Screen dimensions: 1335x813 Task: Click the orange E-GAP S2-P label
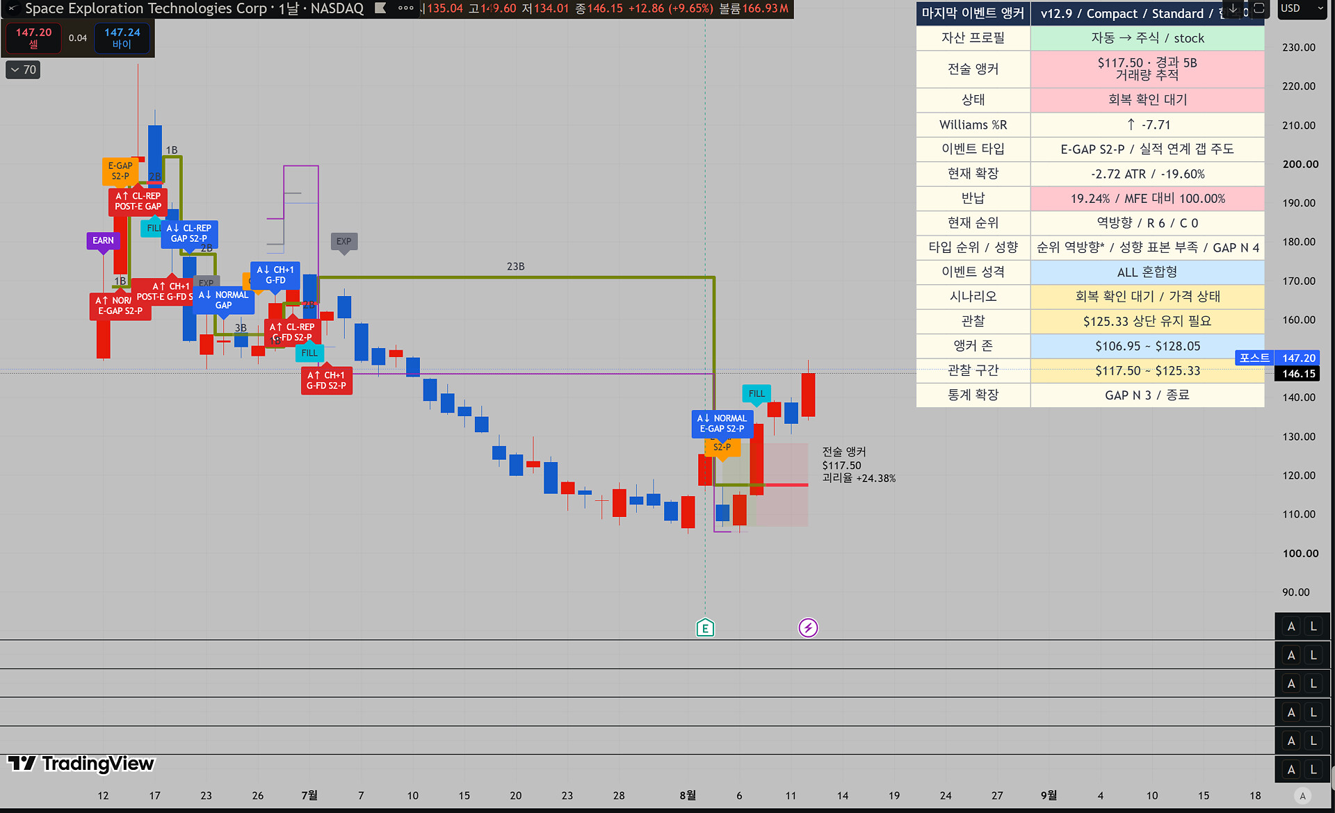click(x=120, y=171)
